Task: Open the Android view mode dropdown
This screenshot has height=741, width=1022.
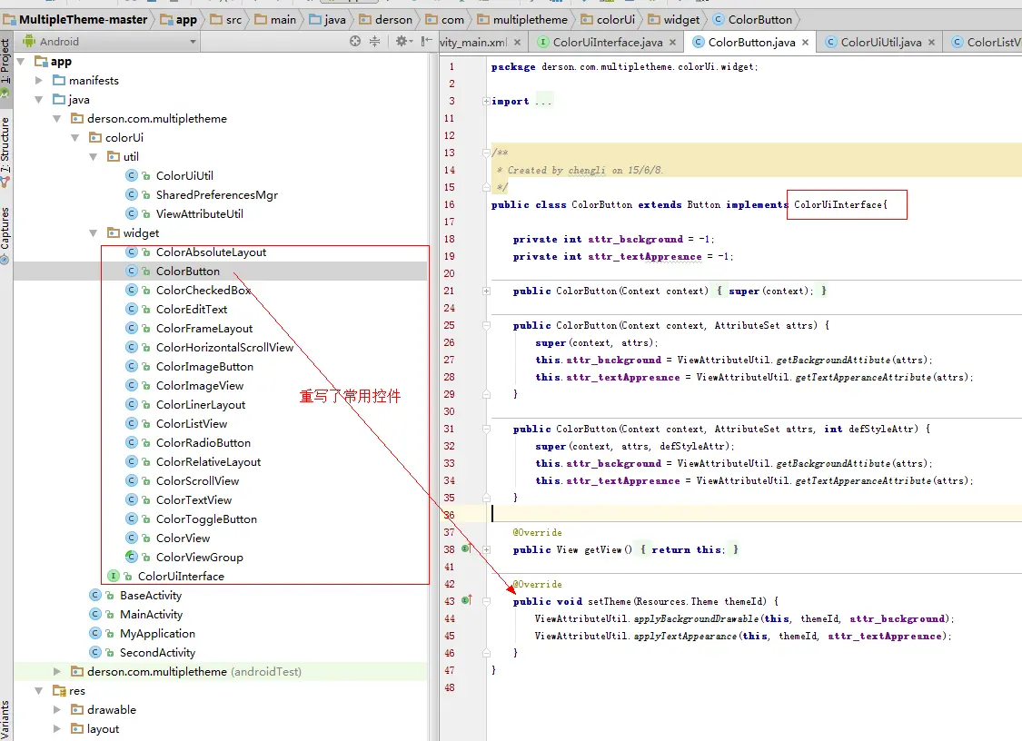Action: pyautogui.click(x=107, y=40)
